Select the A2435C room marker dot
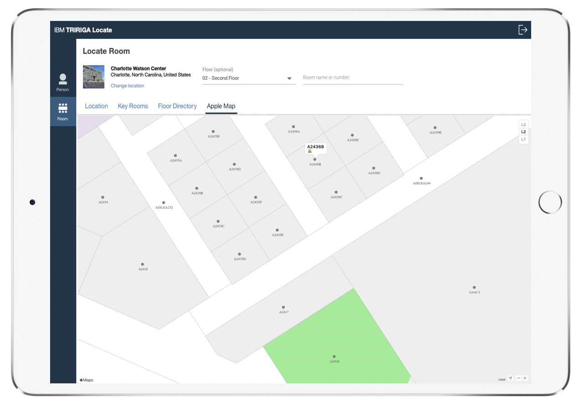Screen dimensions: 584x408 pyautogui.click(x=218, y=222)
